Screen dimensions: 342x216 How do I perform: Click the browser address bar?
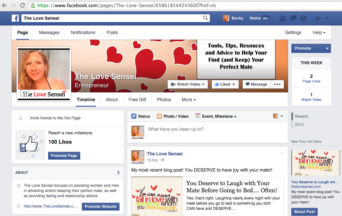185,6
